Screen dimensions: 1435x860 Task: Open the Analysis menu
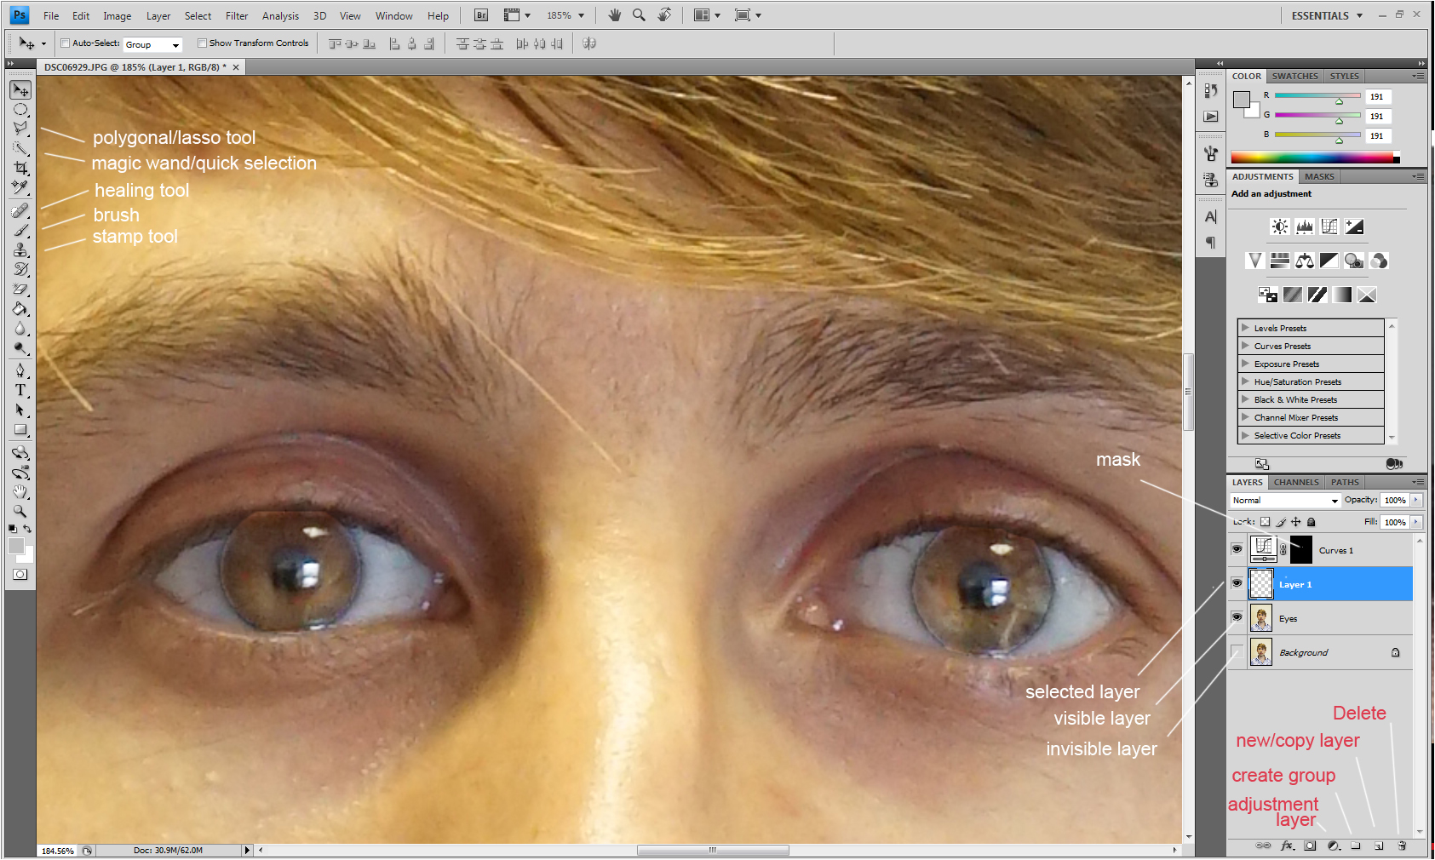(x=280, y=15)
